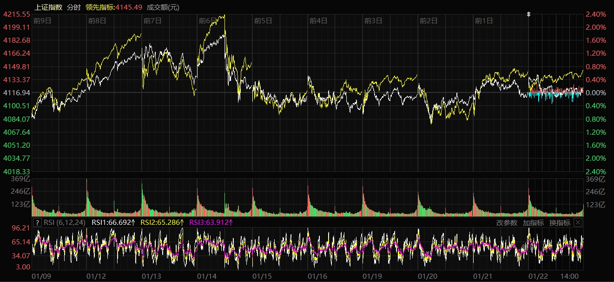Select the 前6日 day section marker
The image size is (614, 282).
[208, 20]
